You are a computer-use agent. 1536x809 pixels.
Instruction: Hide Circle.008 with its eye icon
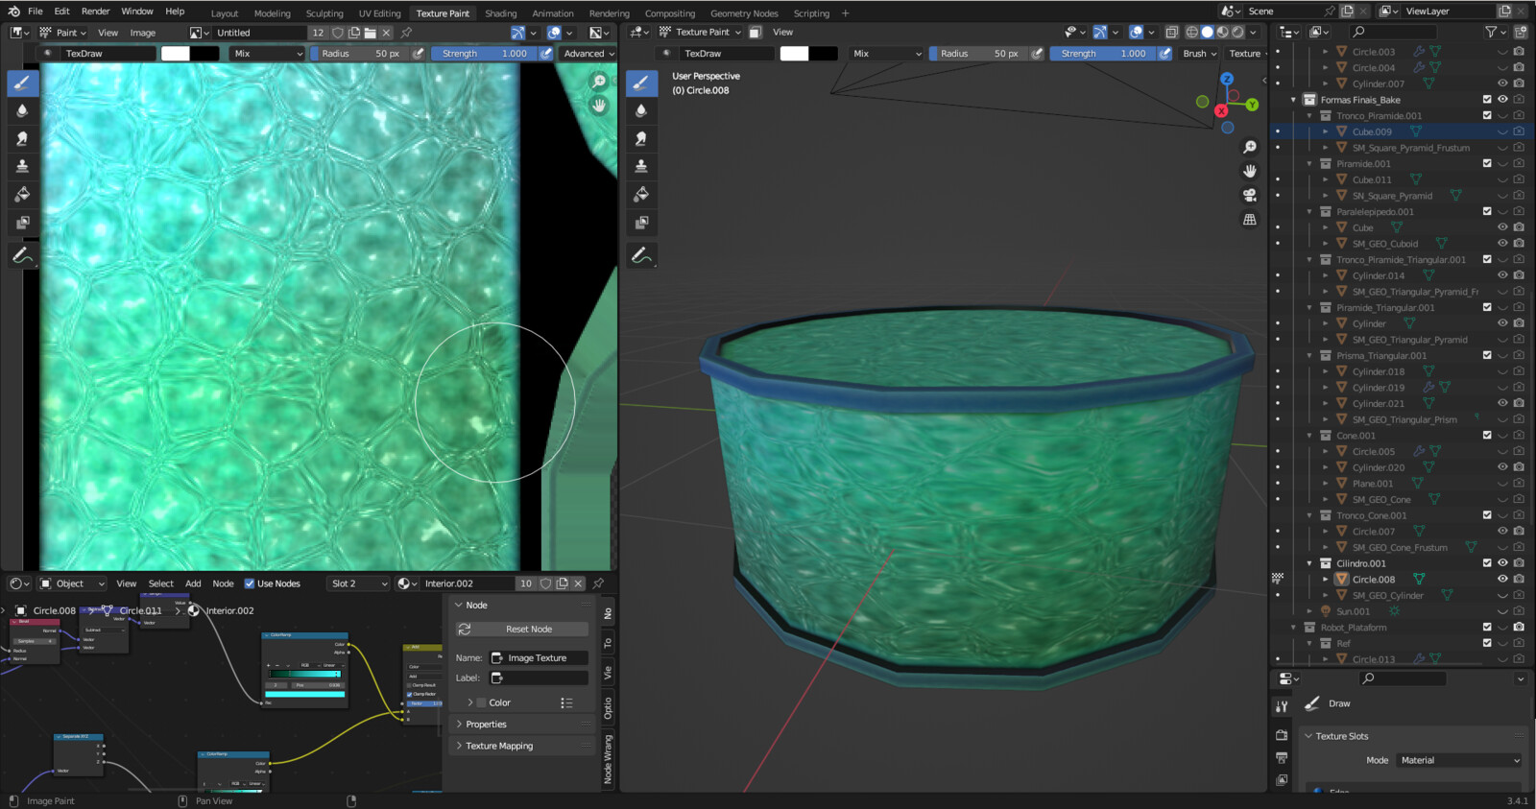click(1502, 580)
